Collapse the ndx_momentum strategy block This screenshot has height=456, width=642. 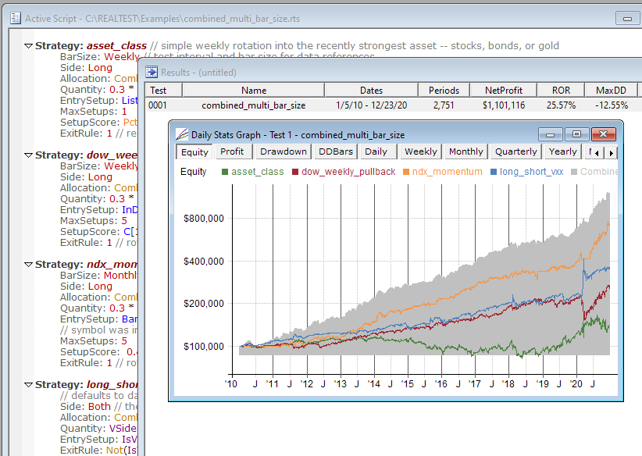(x=28, y=265)
